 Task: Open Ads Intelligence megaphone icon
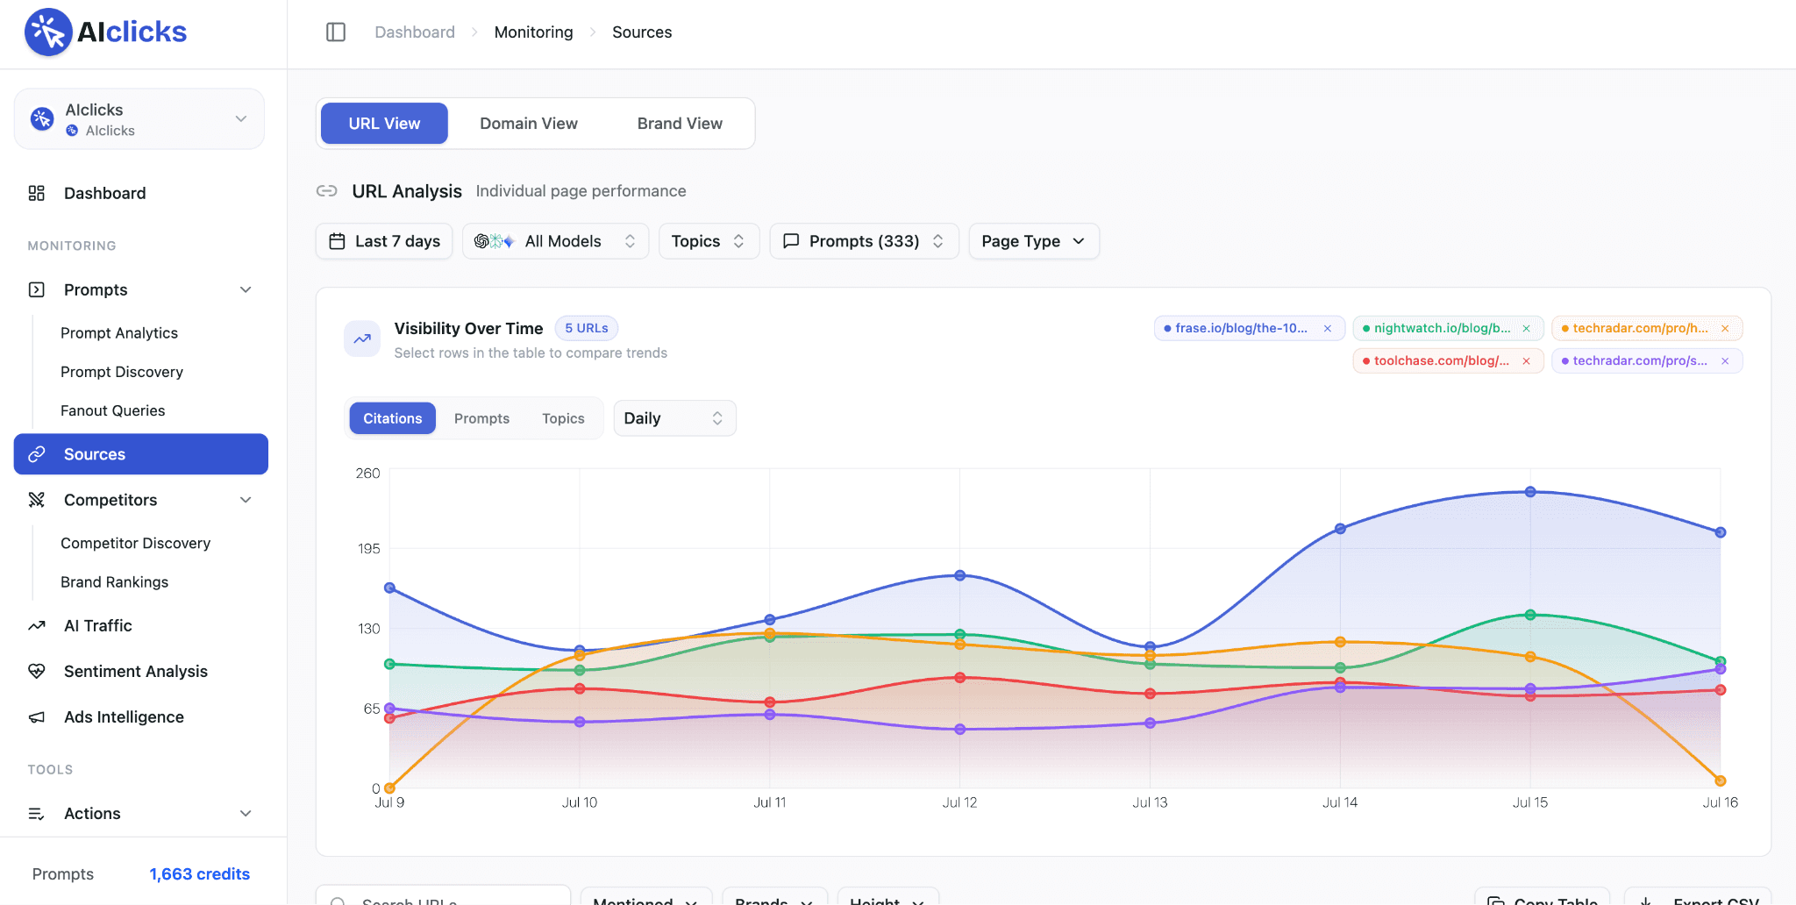(x=37, y=717)
